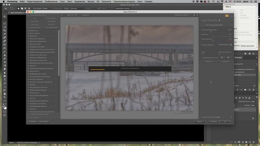Expand Наборы фильтров section in left panel
The width and height of the screenshot is (260, 146).
39,114
